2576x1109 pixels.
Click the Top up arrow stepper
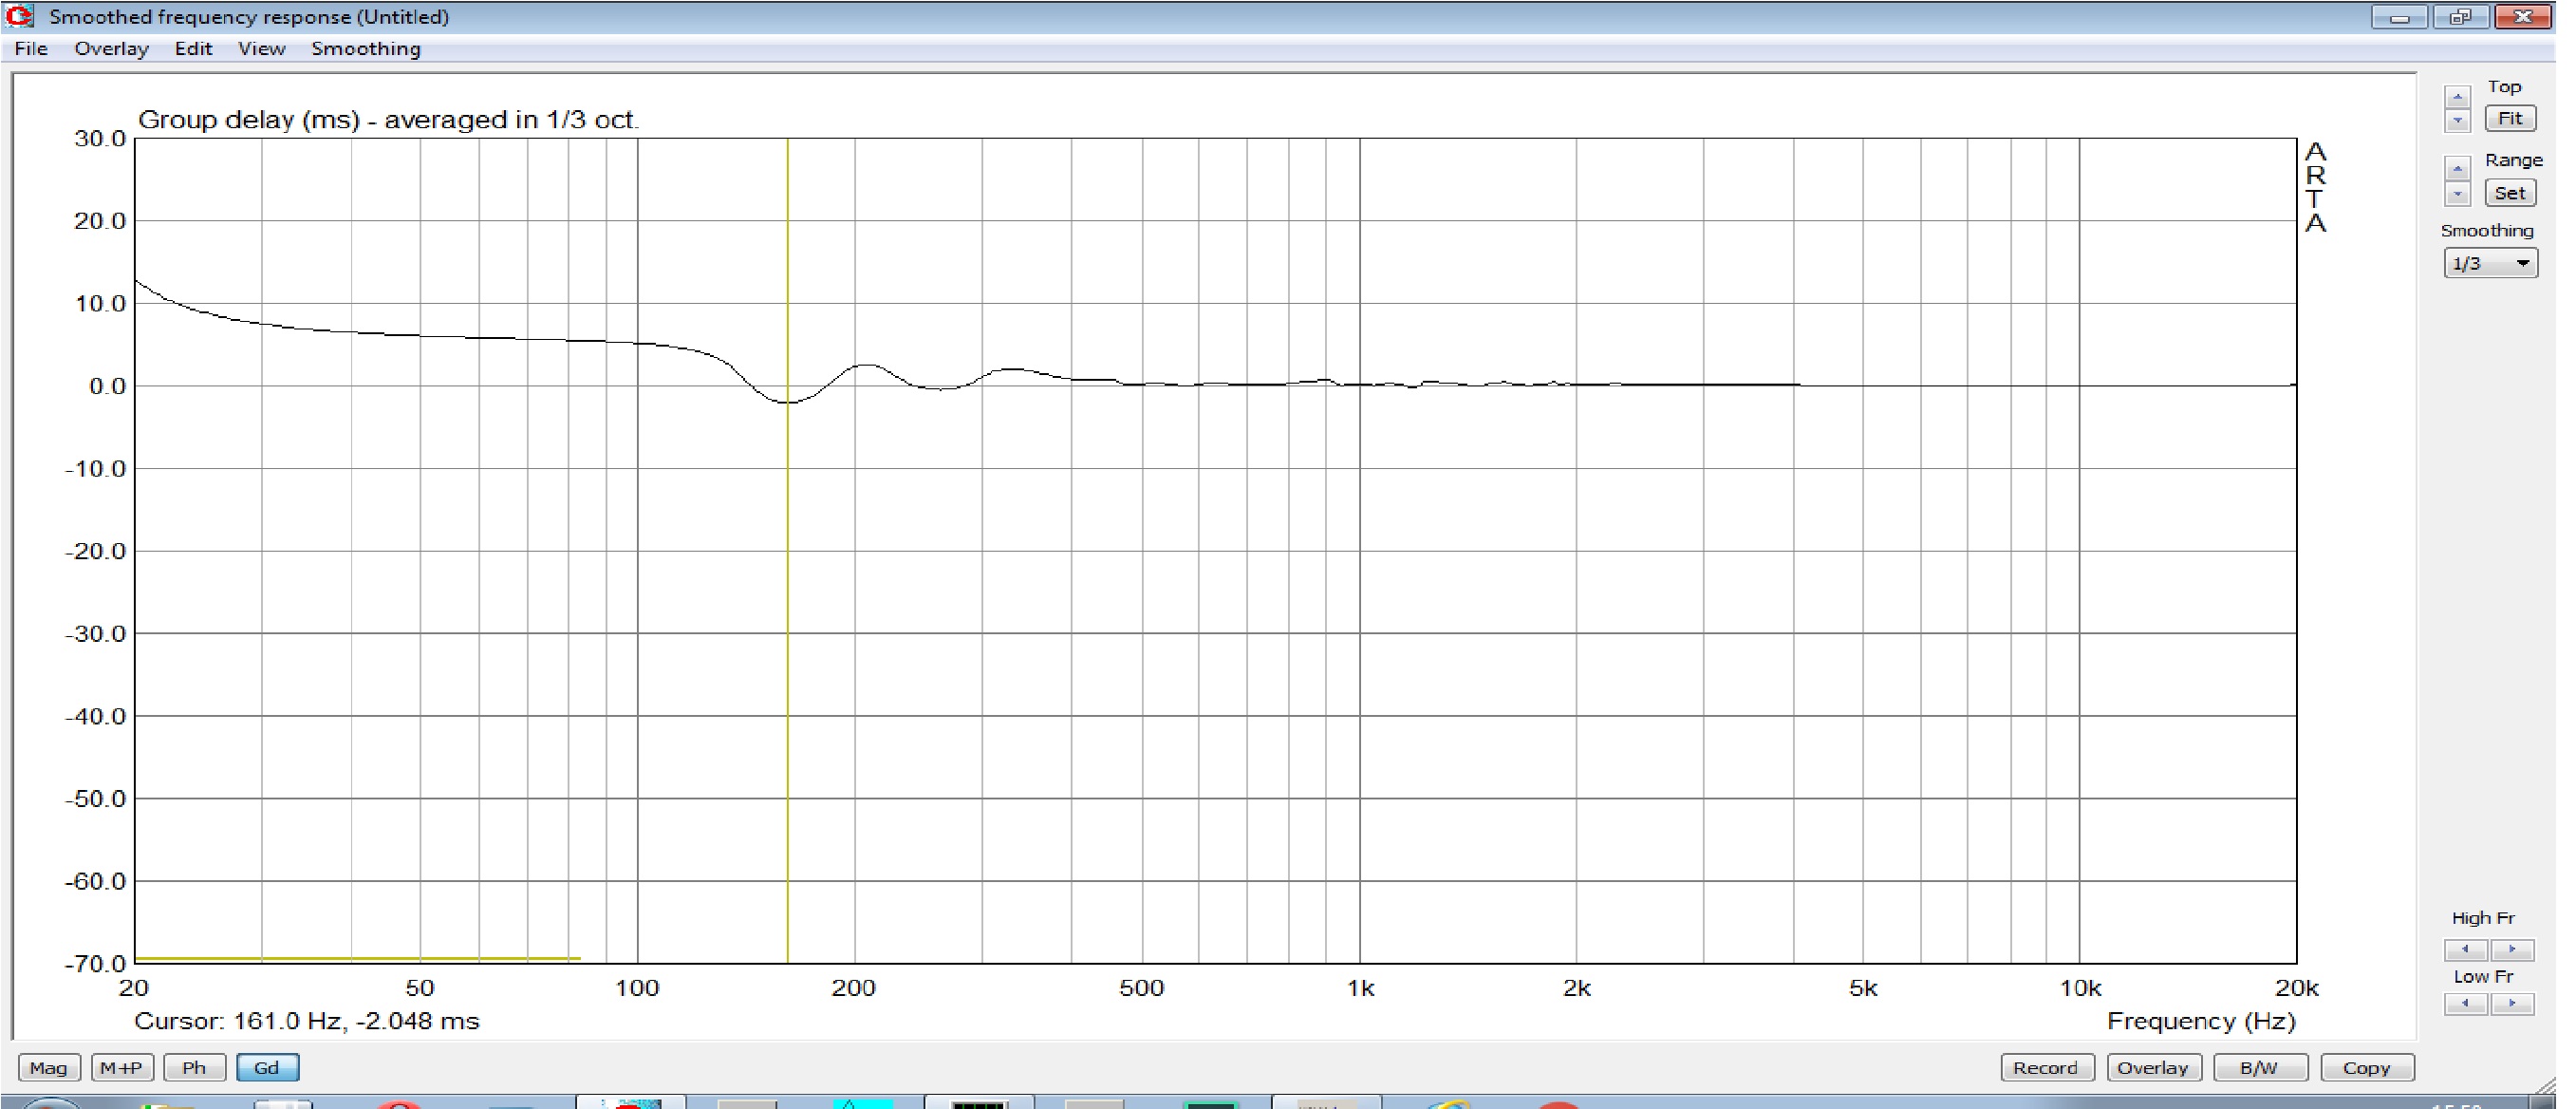click(2457, 97)
